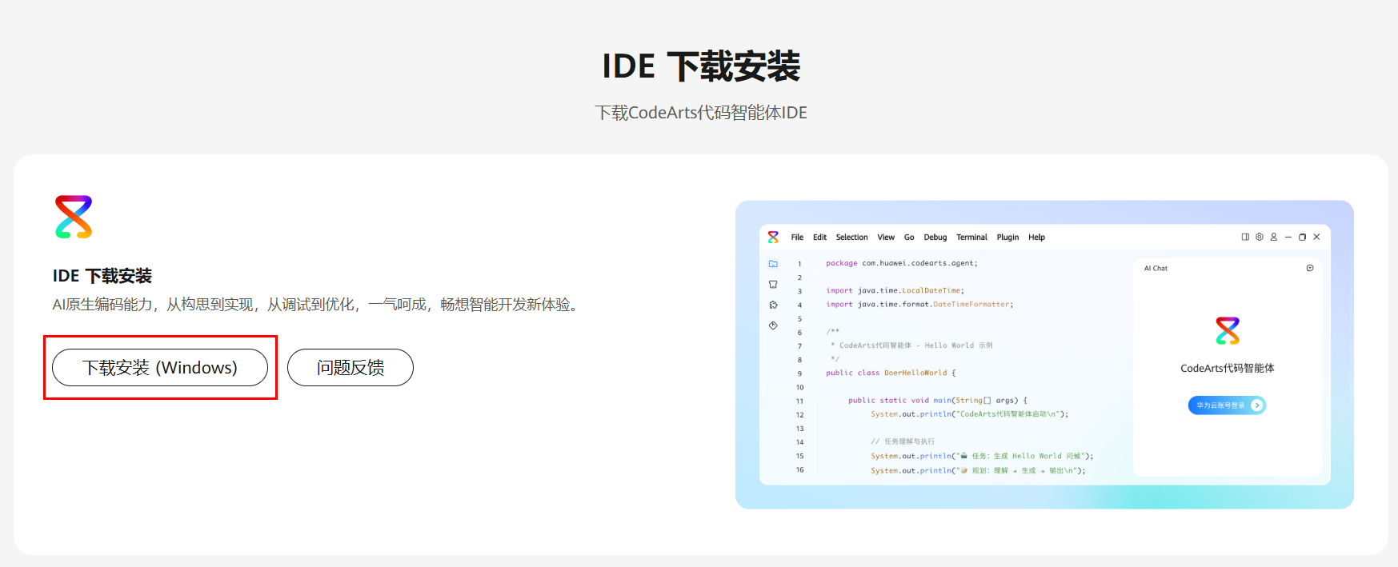
Task: Click the minimize icon in the IDE preview
Action: [x=1288, y=238]
